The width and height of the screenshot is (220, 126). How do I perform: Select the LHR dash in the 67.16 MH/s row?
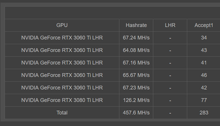click(170, 63)
